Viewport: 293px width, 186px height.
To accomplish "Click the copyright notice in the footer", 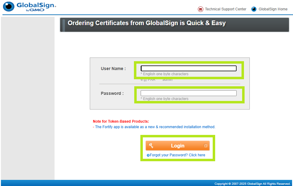I will pyautogui.click(x=253, y=184).
